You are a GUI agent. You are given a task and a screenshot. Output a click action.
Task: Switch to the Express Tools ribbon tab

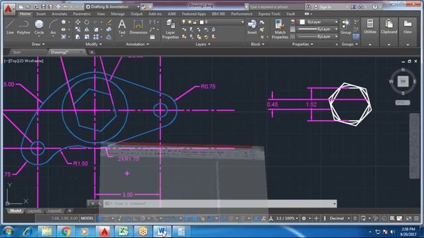click(x=269, y=14)
